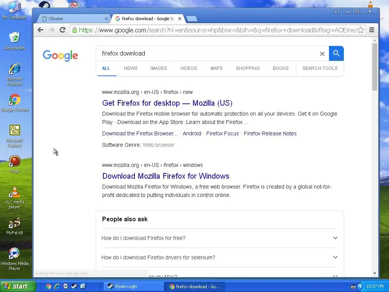Select the firefox download browser tab
Image resolution: width=389 pixels, height=292 pixels.
(148, 19)
